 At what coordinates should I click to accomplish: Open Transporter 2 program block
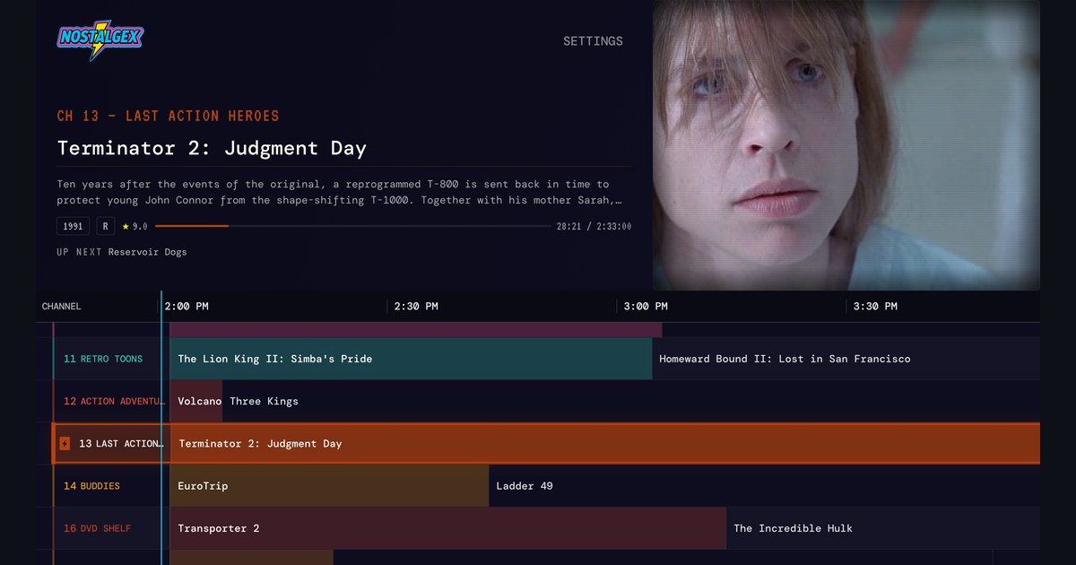point(448,528)
